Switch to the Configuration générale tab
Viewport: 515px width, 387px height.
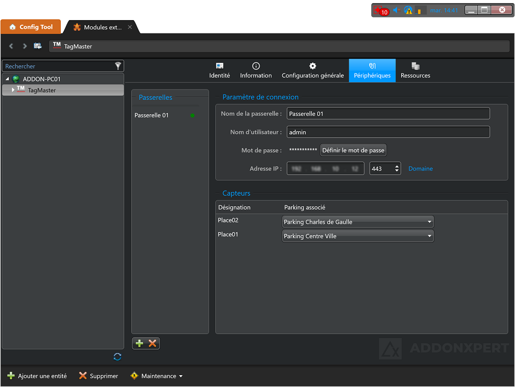click(313, 71)
